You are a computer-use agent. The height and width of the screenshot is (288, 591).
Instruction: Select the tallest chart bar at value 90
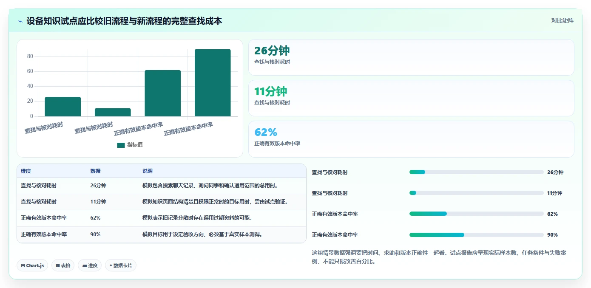tap(213, 83)
